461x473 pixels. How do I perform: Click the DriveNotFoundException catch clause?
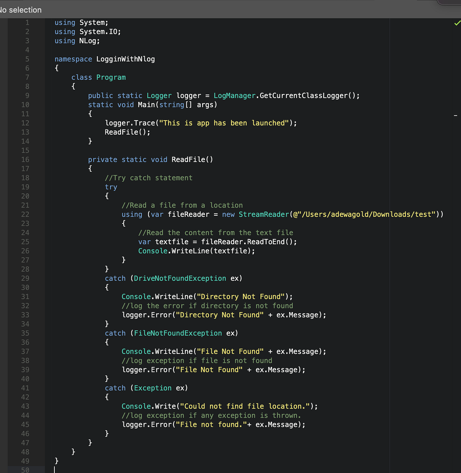[x=174, y=278]
